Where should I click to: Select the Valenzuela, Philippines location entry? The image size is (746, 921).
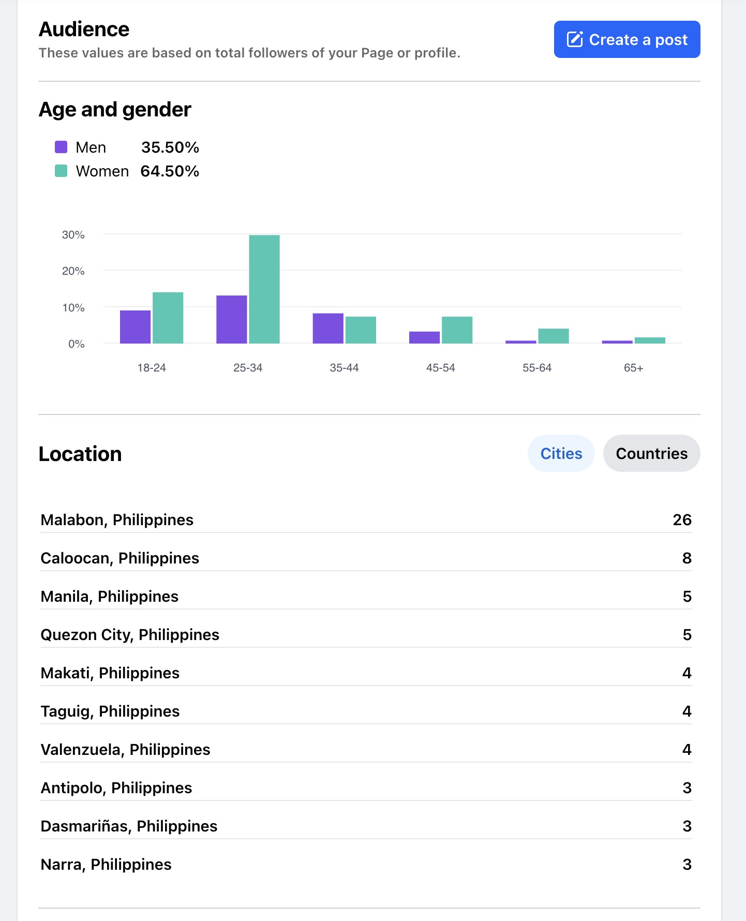click(125, 749)
